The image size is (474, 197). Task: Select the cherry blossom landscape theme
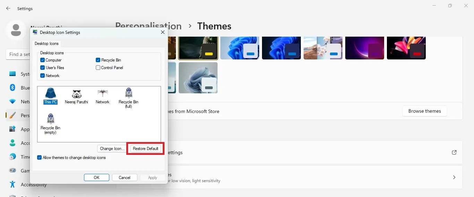[x=323, y=48]
